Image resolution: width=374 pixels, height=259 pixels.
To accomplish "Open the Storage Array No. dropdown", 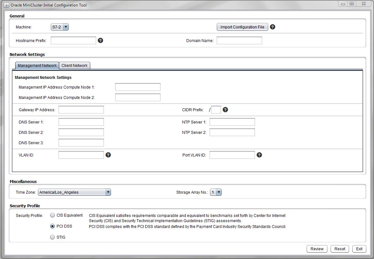I will (x=215, y=192).
